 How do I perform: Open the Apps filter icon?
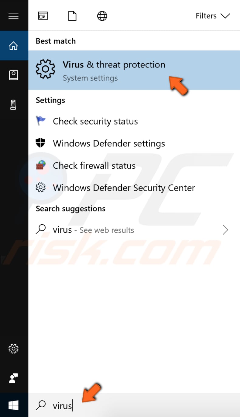43,16
